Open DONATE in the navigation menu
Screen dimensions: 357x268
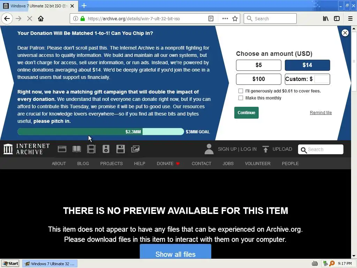point(168,164)
